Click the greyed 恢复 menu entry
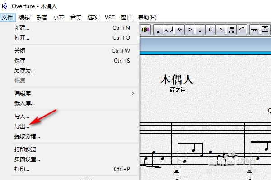The image size is (271, 180). (x=76, y=80)
